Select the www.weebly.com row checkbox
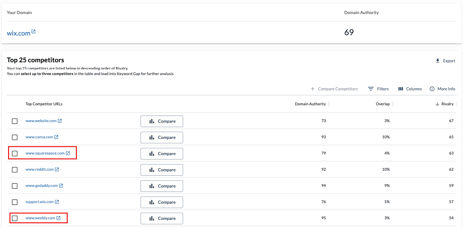Image resolution: width=463 pixels, height=228 pixels. [15, 218]
